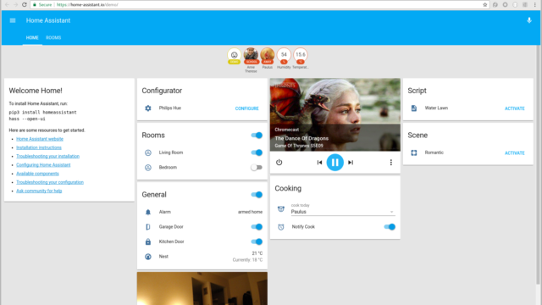Reload the page in browser
542x305 pixels.
coord(25,4)
